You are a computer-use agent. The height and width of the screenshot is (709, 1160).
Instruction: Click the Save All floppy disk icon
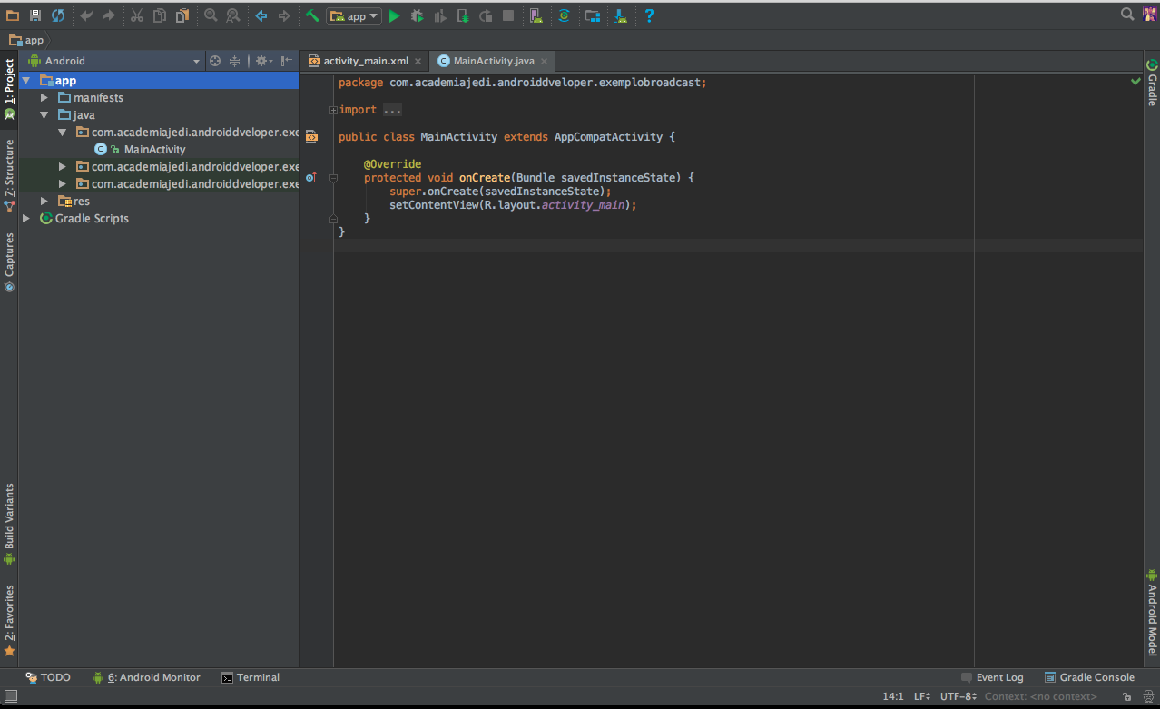(35, 15)
